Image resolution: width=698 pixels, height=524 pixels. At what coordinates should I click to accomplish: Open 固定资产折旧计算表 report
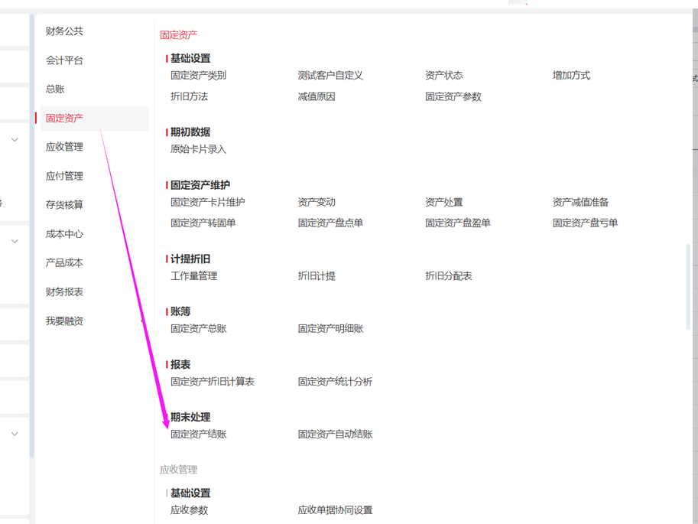pos(213,382)
